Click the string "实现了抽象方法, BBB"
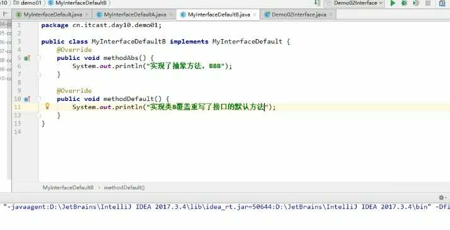Image resolution: width=450 pixels, height=230 pixels. coord(185,66)
